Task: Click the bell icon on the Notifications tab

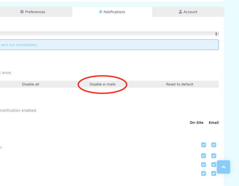Action: (x=101, y=12)
